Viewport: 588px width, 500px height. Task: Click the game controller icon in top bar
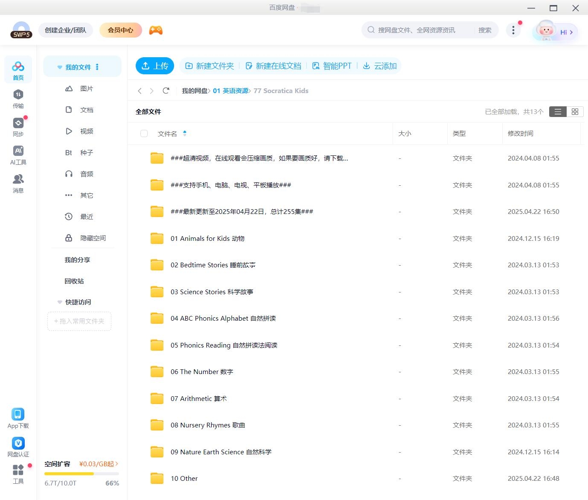(155, 30)
